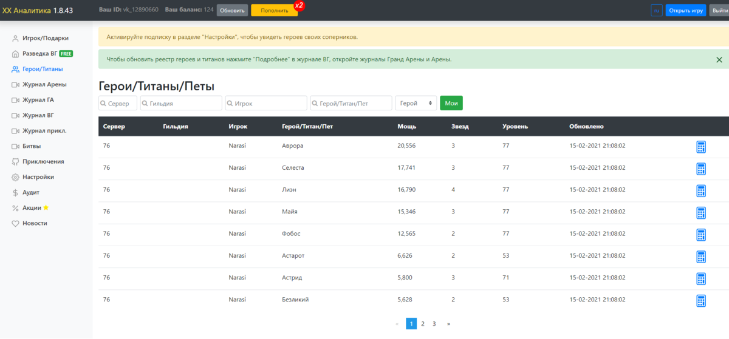Click the Герой/Титан/Пет column header
The width and height of the screenshot is (729, 339).
click(x=307, y=126)
